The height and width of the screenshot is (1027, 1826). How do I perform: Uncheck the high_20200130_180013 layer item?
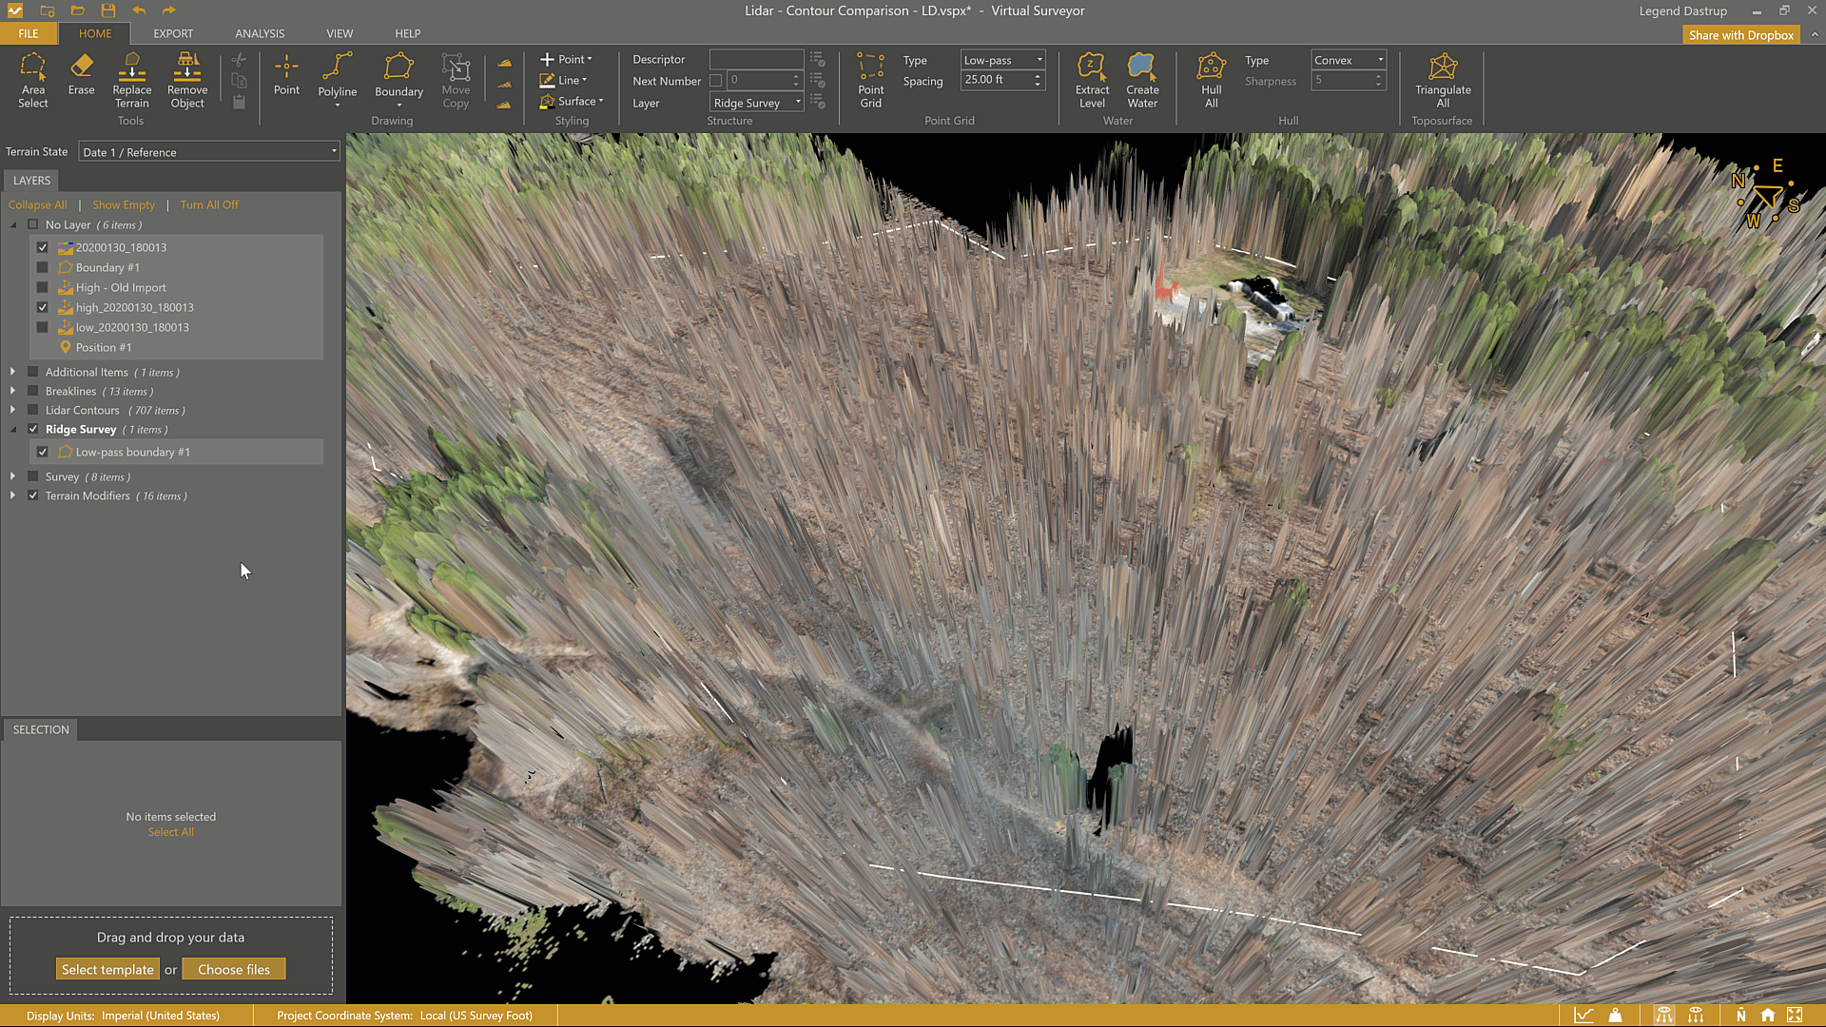click(42, 308)
